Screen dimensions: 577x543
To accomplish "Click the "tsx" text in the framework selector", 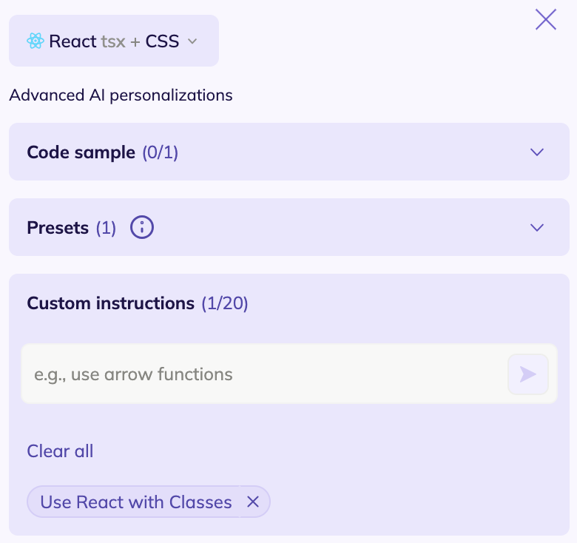I will pos(113,41).
